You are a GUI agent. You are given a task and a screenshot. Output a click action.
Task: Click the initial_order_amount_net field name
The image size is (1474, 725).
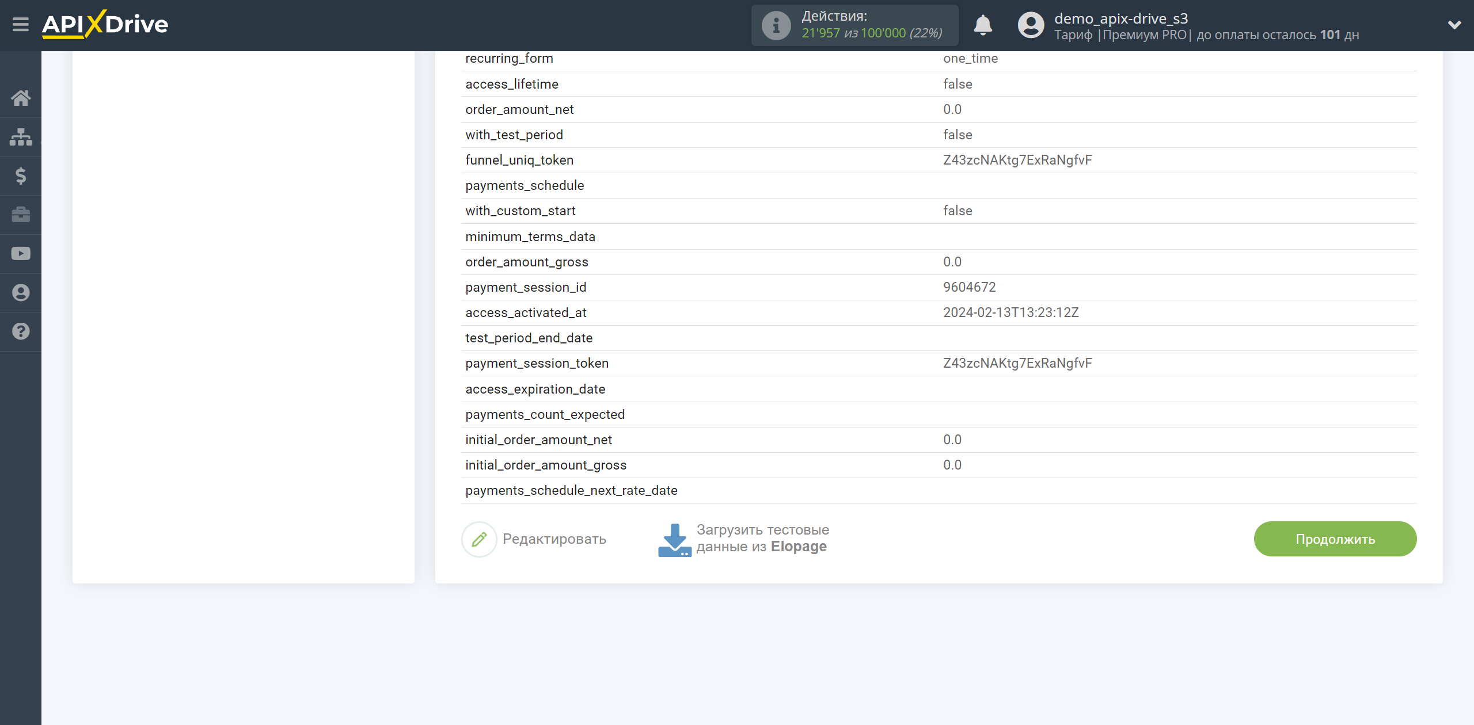point(538,440)
